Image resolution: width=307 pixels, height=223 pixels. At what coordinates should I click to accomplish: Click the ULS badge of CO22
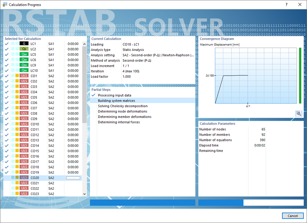(24, 188)
